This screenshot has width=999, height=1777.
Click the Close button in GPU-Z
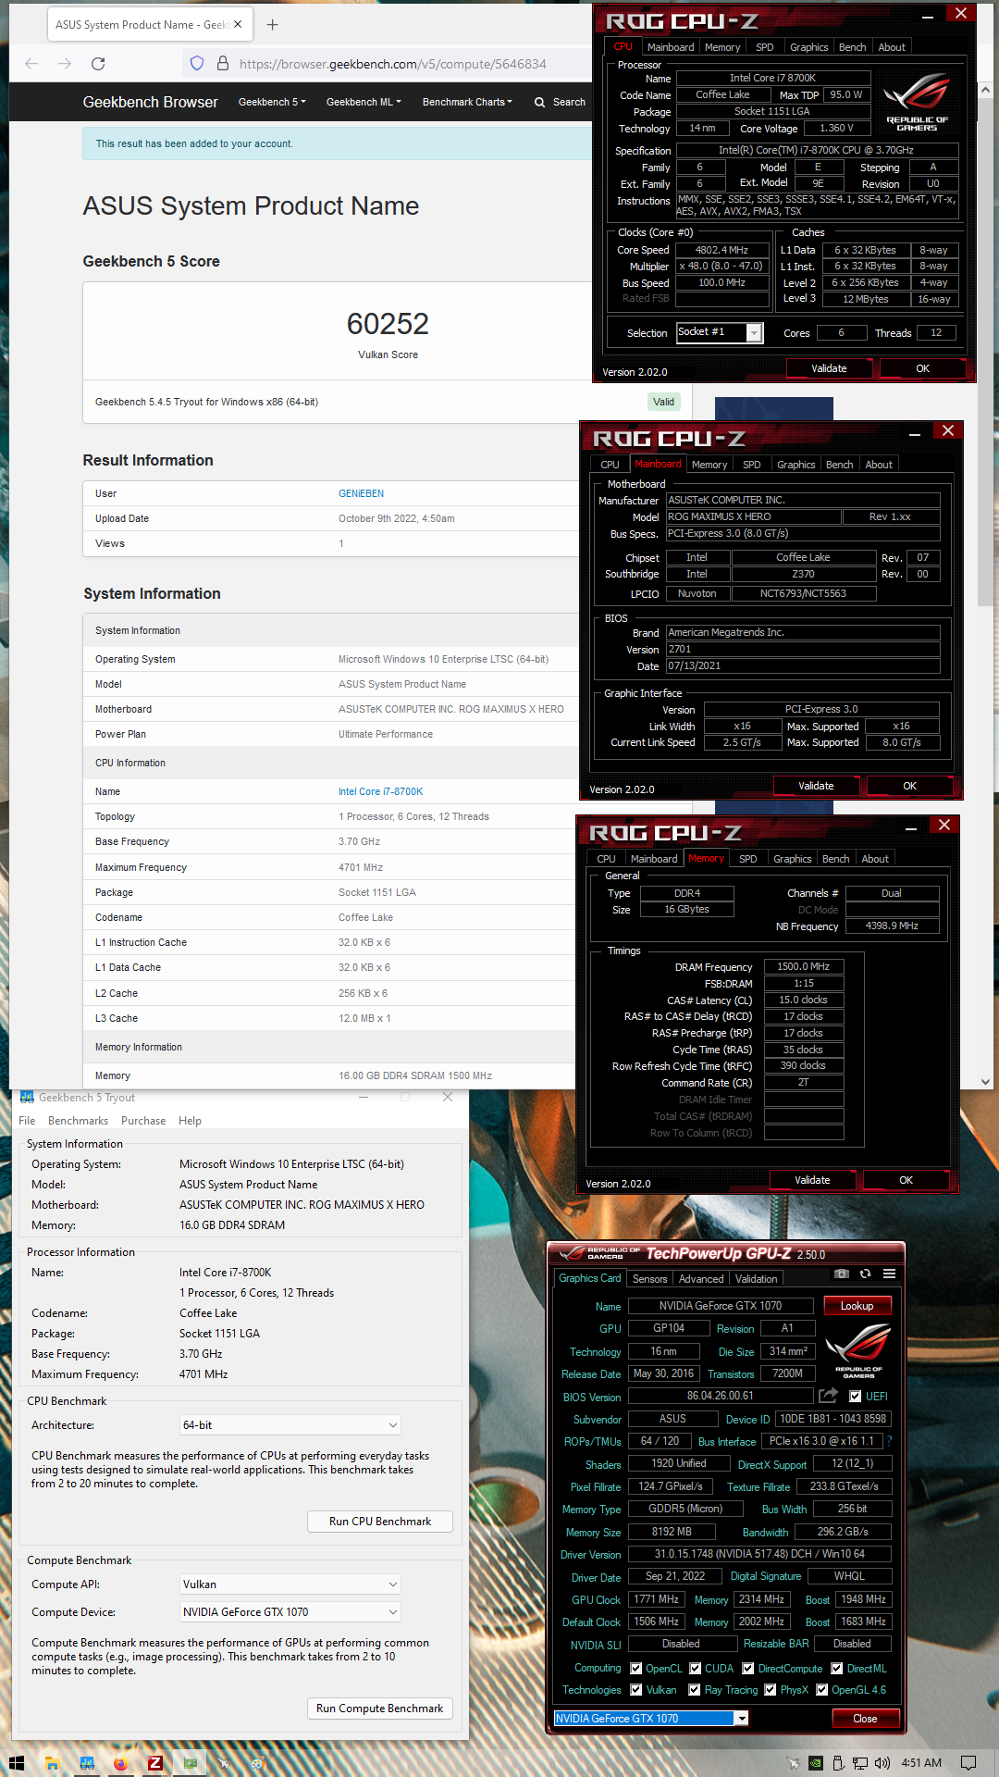[x=865, y=1719]
